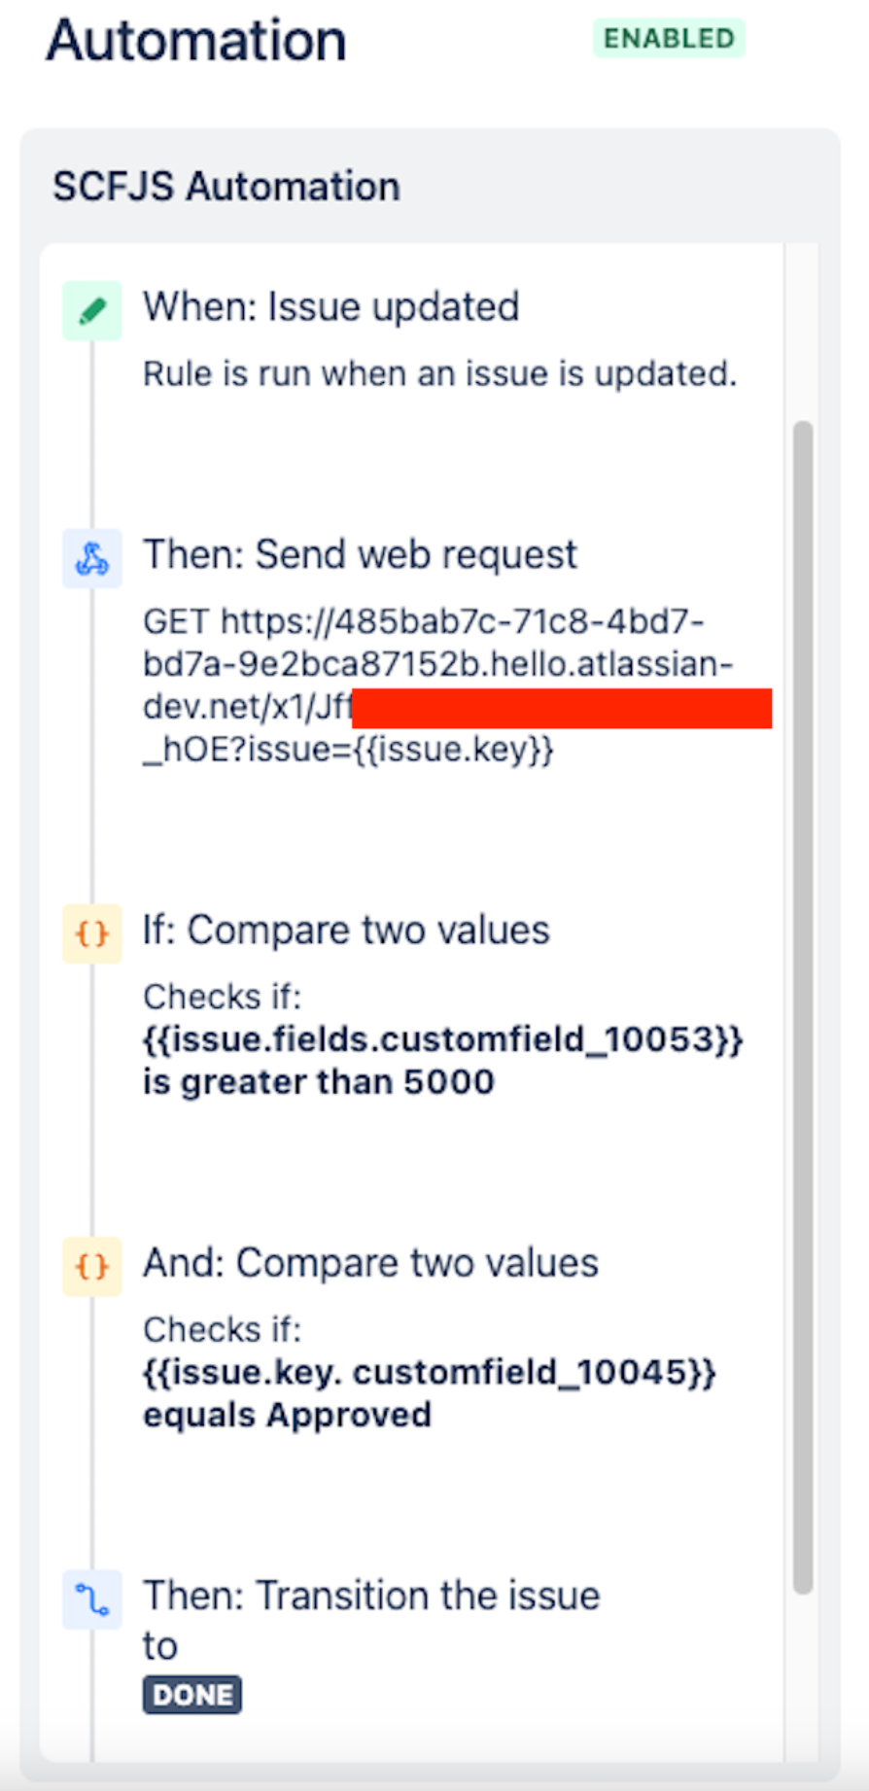The height and width of the screenshot is (1791, 869).
Task: Click the ENABLED status badge
Action: [669, 38]
